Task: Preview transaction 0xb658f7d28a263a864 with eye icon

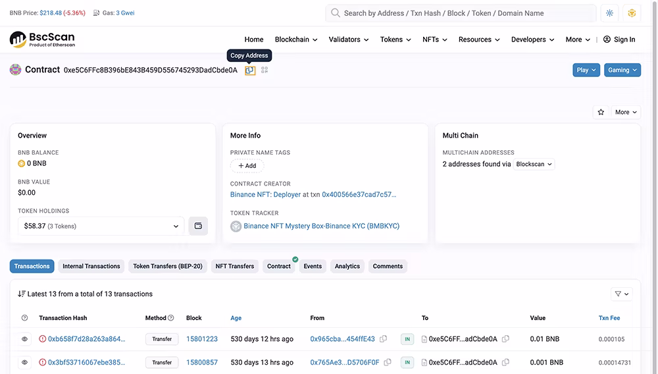Action: click(x=25, y=338)
